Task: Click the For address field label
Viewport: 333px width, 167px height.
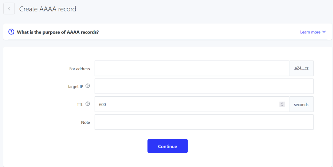Action: pos(79,69)
